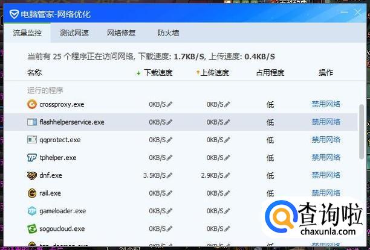Viewport: 370px width, 250px height.
Task: Click the dnf.exe game icon
Action: coord(32,175)
